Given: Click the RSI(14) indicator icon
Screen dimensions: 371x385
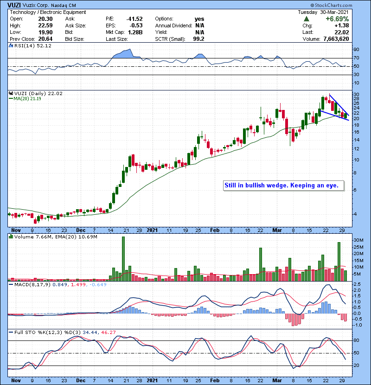Looking at the screenshot, I should (x=11, y=45).
